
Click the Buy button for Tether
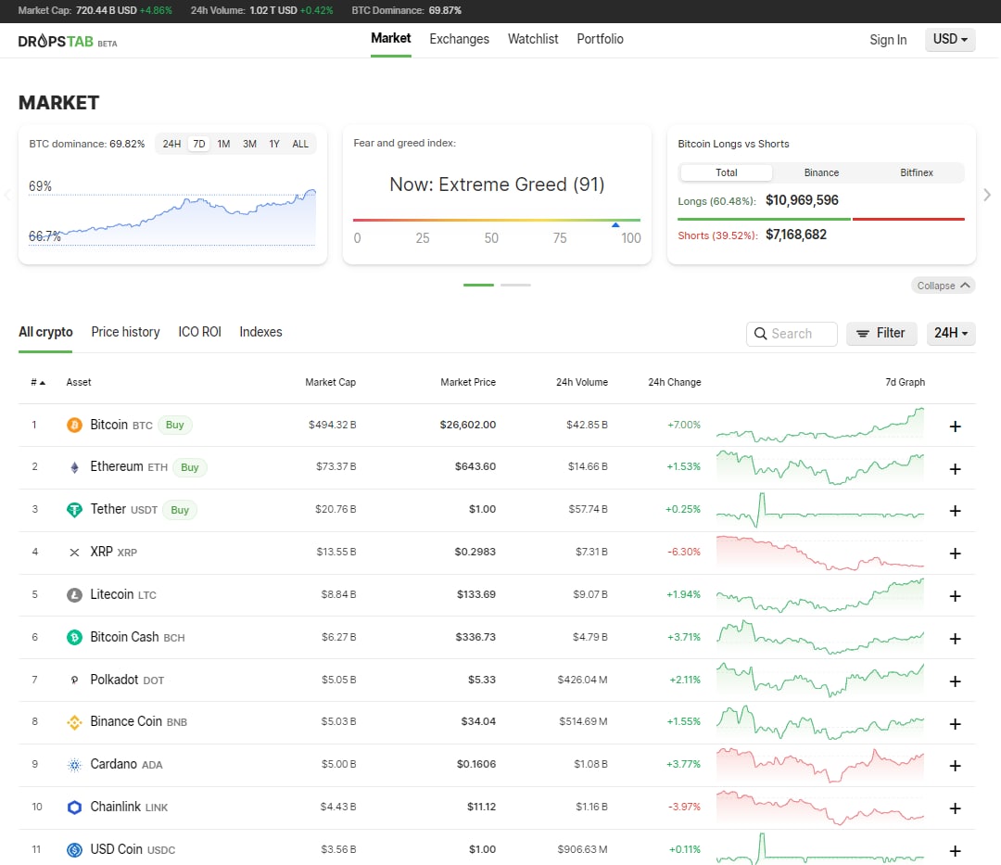point(180,510)
